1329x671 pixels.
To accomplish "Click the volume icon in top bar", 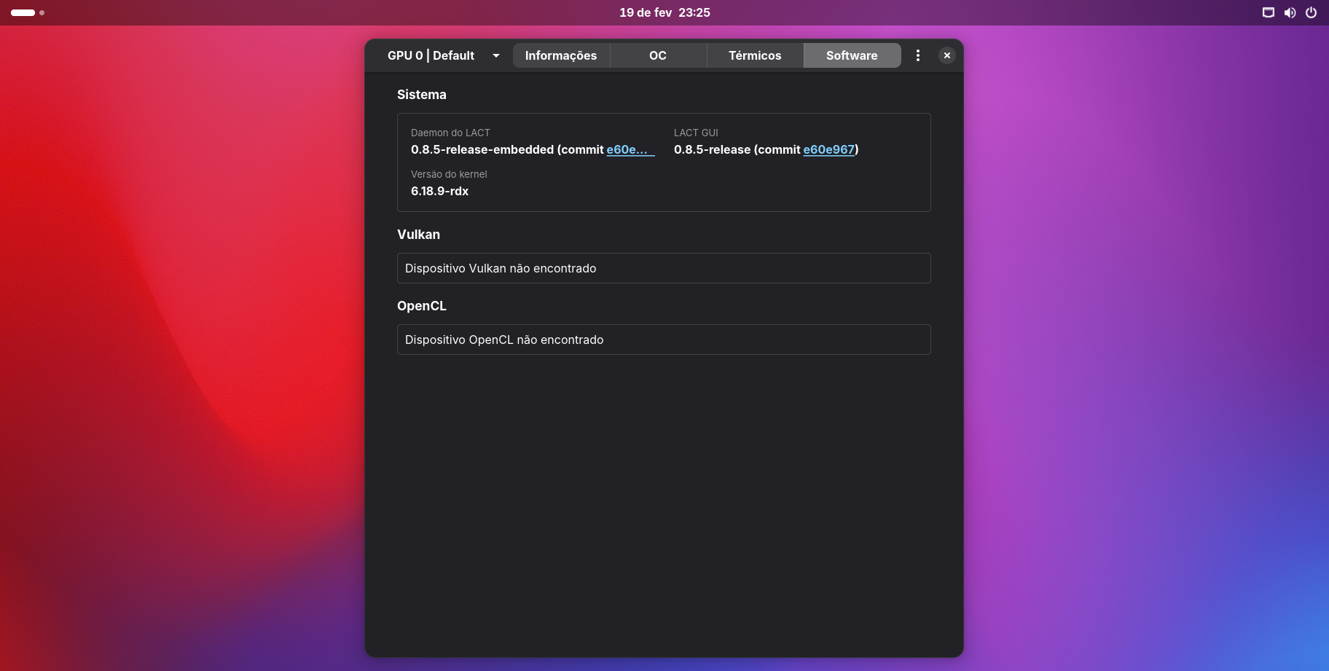I will (1290, 12).
